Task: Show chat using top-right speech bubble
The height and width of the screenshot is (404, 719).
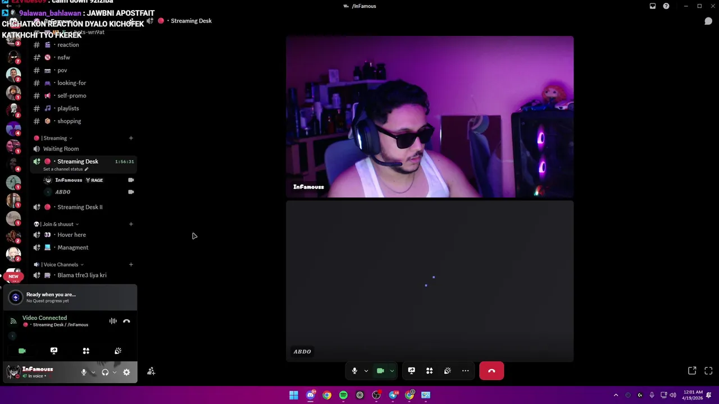Action: [708, 21]
